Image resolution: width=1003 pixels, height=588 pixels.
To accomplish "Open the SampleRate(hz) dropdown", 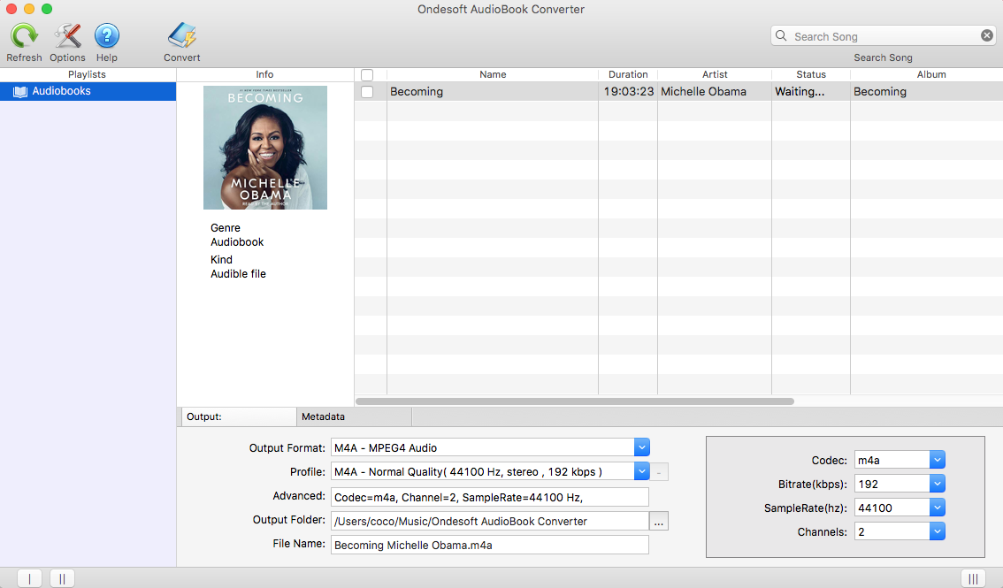I will (938, 508).
